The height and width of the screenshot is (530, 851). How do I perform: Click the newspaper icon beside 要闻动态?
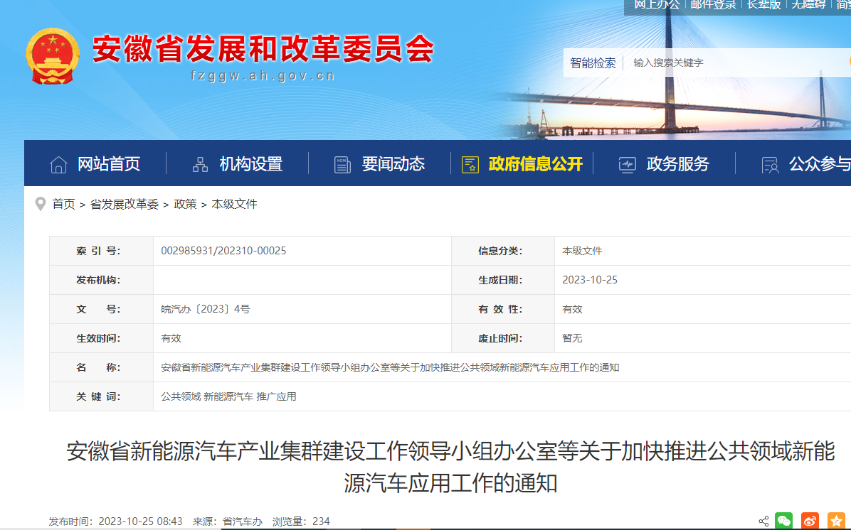point(343,165)
